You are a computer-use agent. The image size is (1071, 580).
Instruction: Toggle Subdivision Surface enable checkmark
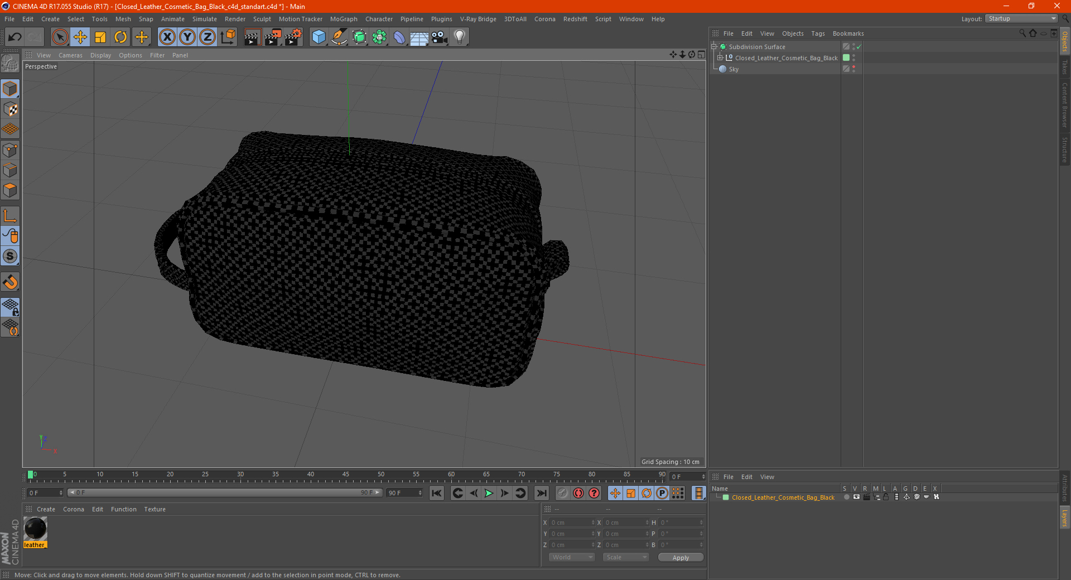[x=858, y=47]
